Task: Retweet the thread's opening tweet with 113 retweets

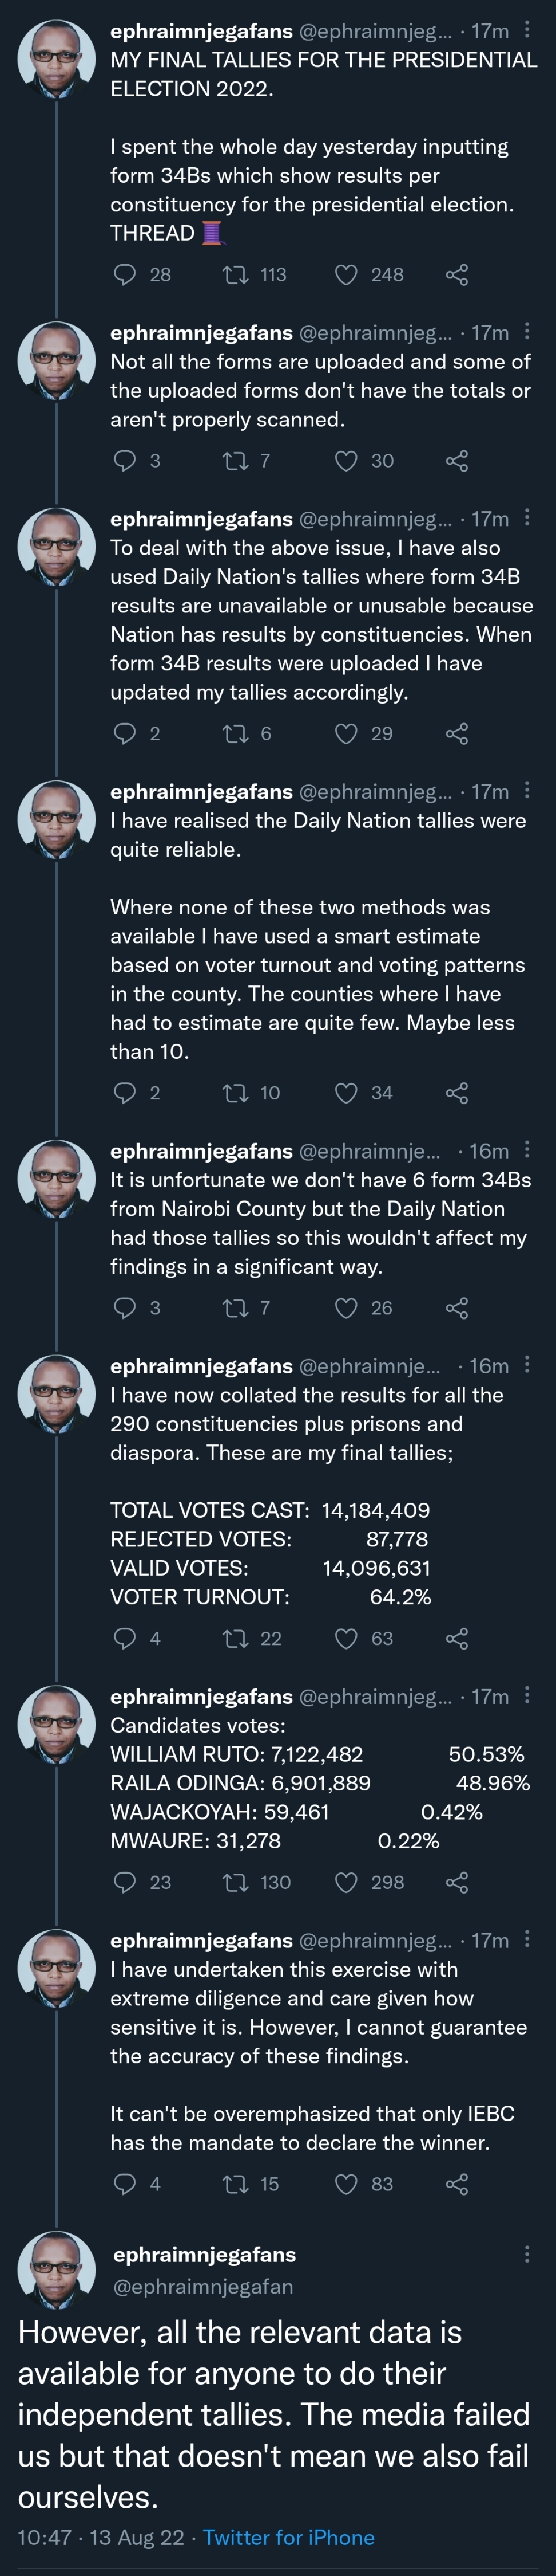Action: pyautogui.click(x=235, y=275)
